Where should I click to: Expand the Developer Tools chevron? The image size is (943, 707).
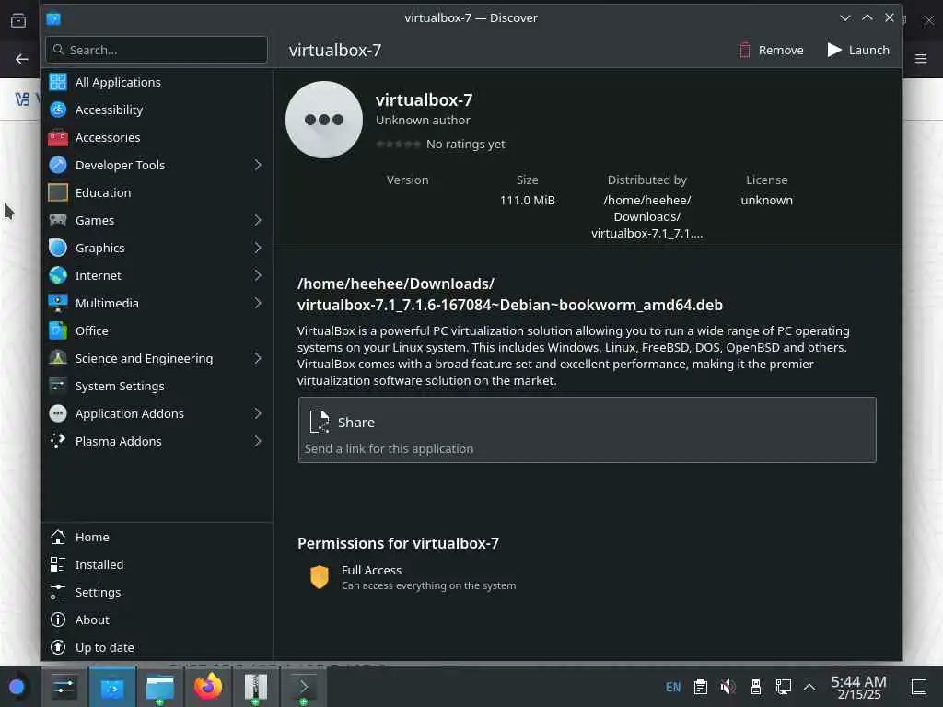258,165
